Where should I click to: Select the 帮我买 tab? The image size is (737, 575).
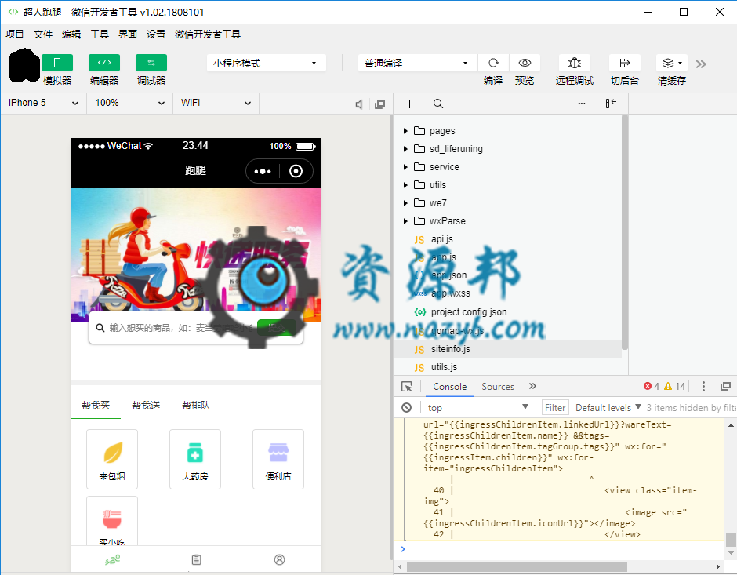click(x=96, y=406)
